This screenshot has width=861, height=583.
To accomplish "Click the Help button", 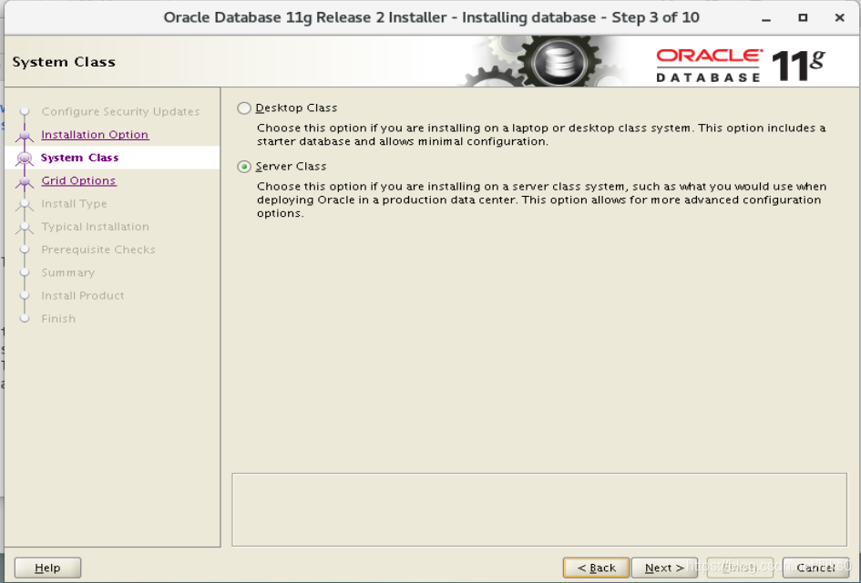I will [47, 568].
